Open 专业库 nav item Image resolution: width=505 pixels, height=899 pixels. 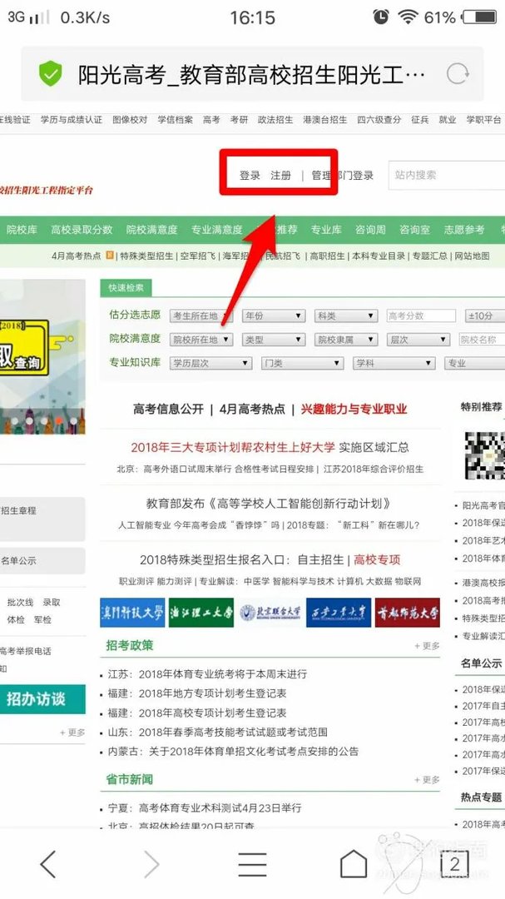tap(326, 230)
